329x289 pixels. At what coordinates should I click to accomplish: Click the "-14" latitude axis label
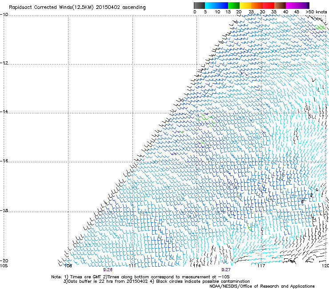(x=4, y=112)
